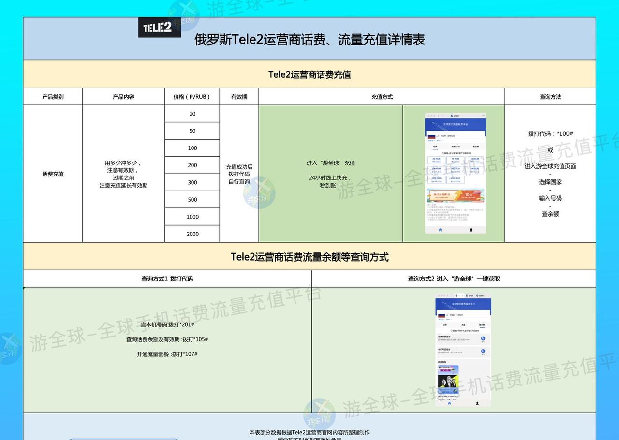Viewport: 619px width, 440px height.
Task: Click the Russian flag icon above the phone number
Action: coord(431,136)
